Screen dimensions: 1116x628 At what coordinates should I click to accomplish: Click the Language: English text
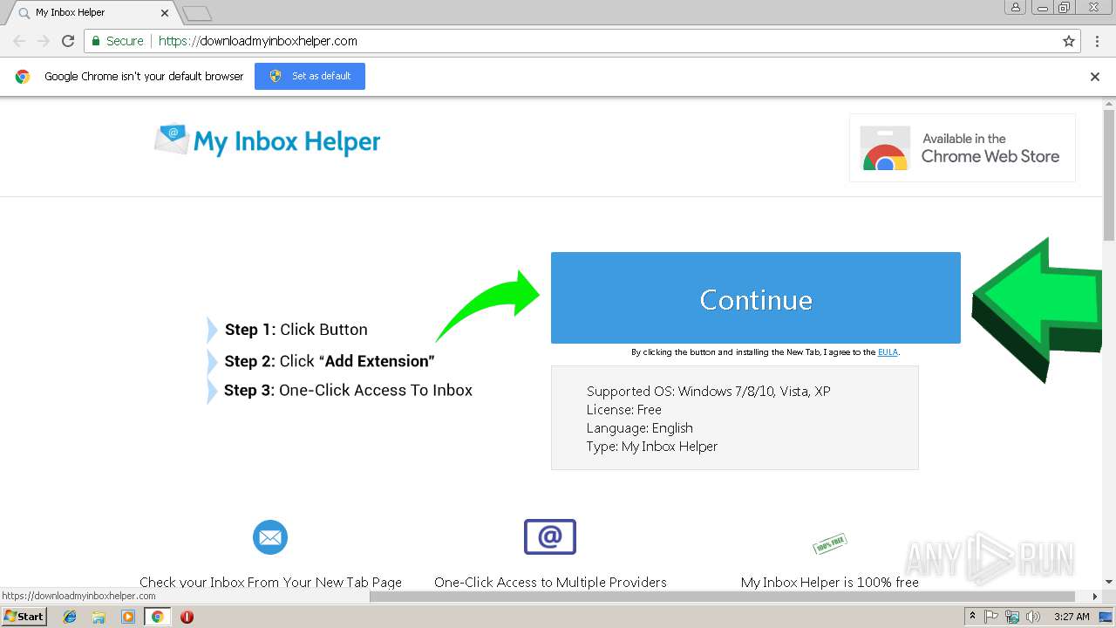click(x=639, y=427)
